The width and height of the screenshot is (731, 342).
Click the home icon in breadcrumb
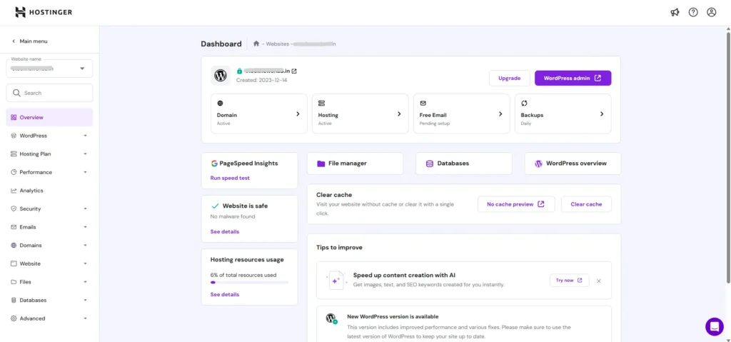pos(256,44)
